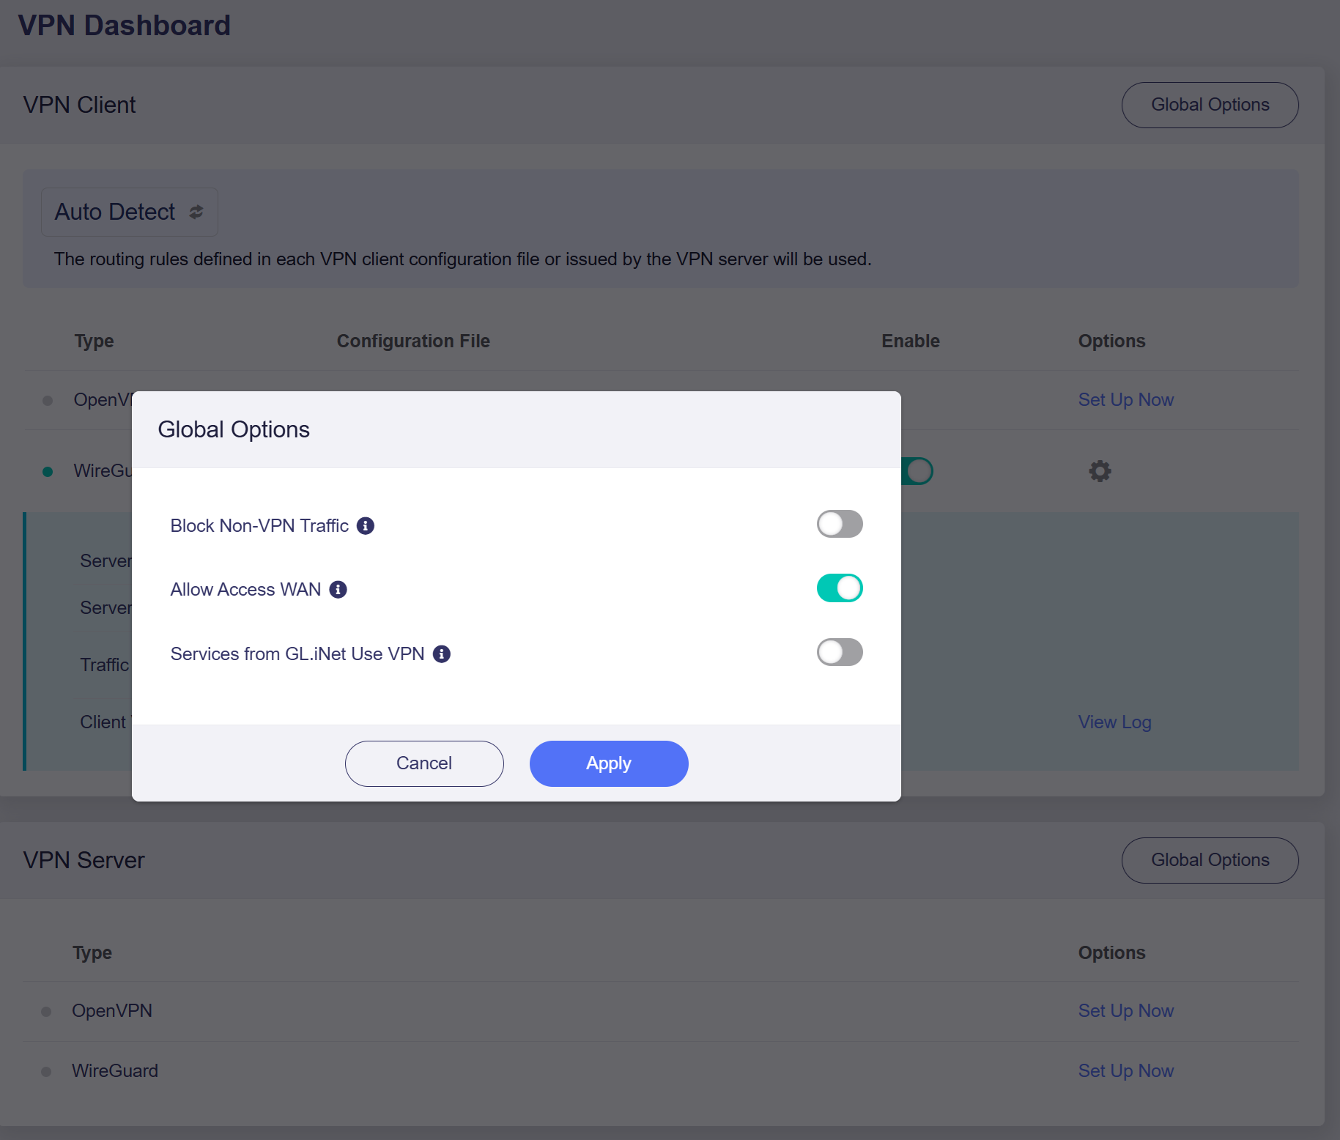Click info icon beside Allow Access WAN
This screenshot has width=1340, height=1140.
(338, 590)
